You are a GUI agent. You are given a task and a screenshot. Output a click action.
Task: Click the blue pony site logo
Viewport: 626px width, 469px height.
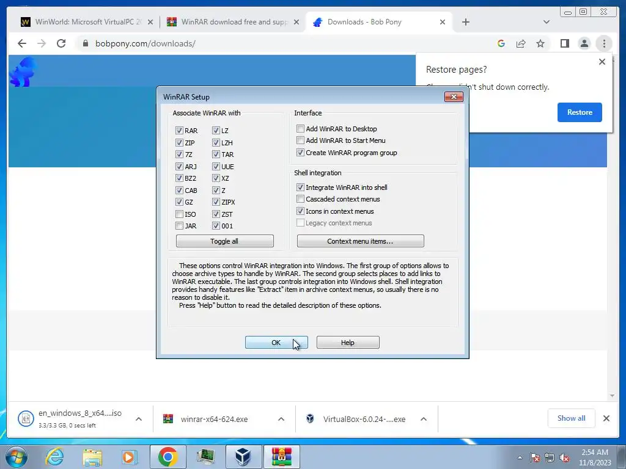click(x=23, y=72)
